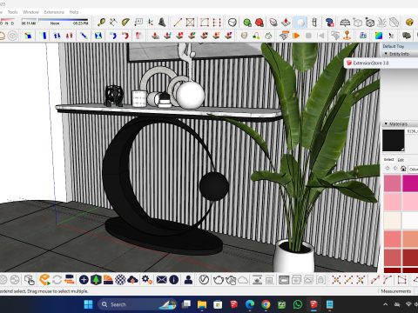Pick the cream swatch in materials list

click(393, 220)
